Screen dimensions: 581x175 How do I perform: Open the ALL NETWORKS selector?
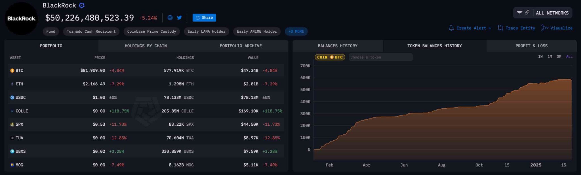click(x=552, y=13)
